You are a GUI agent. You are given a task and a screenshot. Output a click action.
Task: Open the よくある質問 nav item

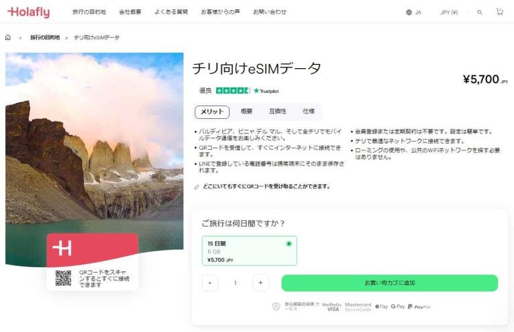171,12
